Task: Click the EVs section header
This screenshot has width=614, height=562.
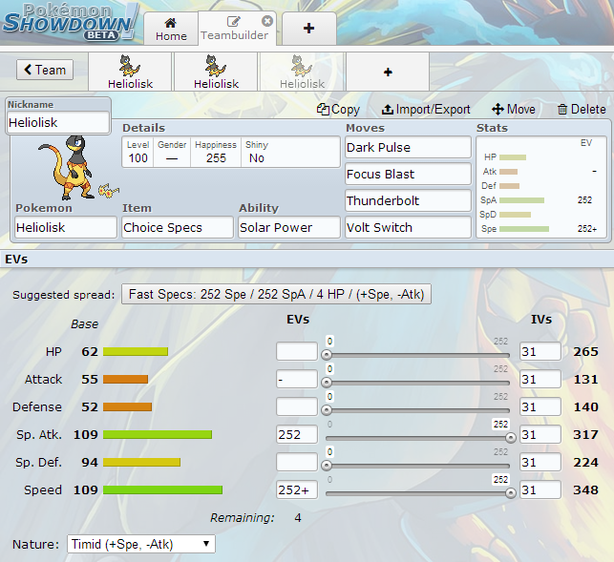Action: tap(307, 260)
